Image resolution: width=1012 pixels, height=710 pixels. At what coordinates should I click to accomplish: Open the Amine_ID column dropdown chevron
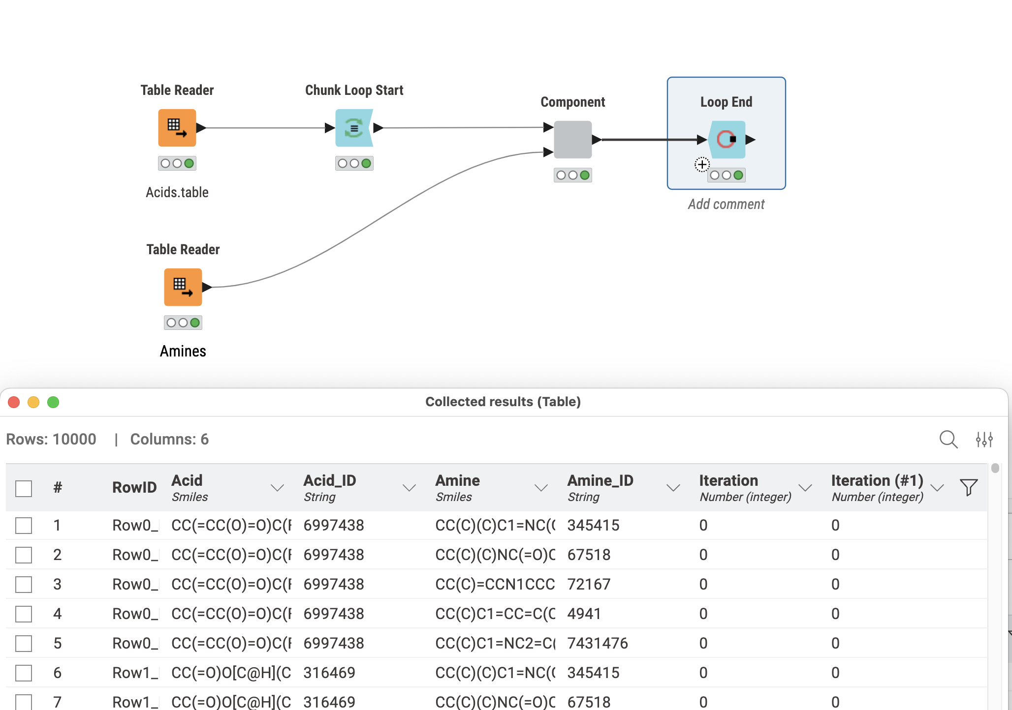point(673,488)
